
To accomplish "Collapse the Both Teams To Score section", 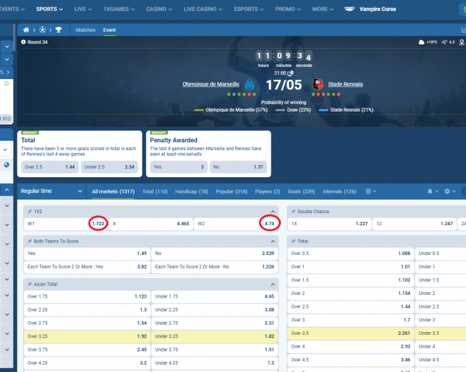I will pyautogui.click(x=273, y=241).
